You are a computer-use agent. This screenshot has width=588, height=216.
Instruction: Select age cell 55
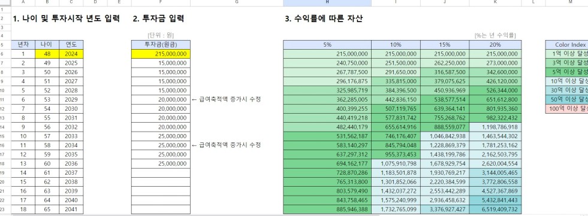pos(47,118)
